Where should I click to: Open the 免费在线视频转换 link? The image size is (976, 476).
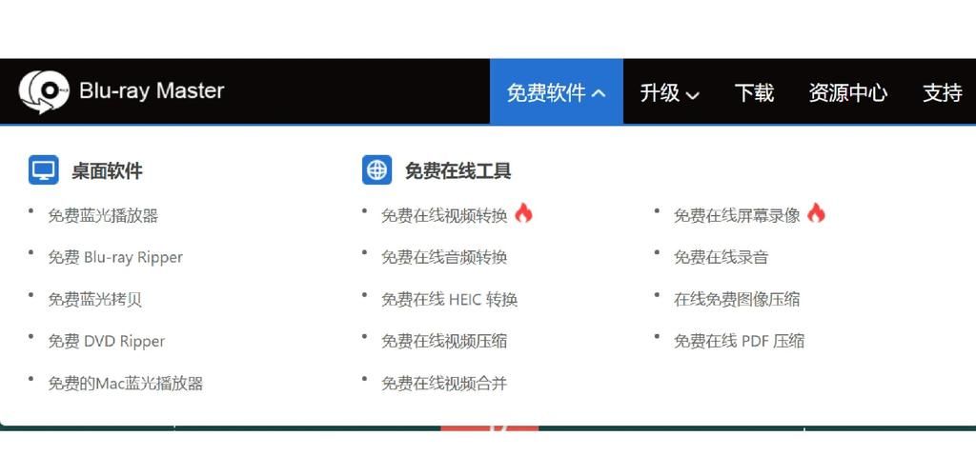point(444,216)
